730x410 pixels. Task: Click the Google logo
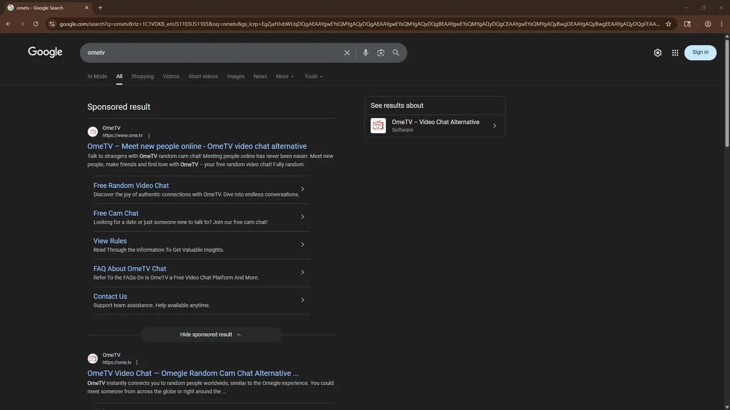coord(45,52)
